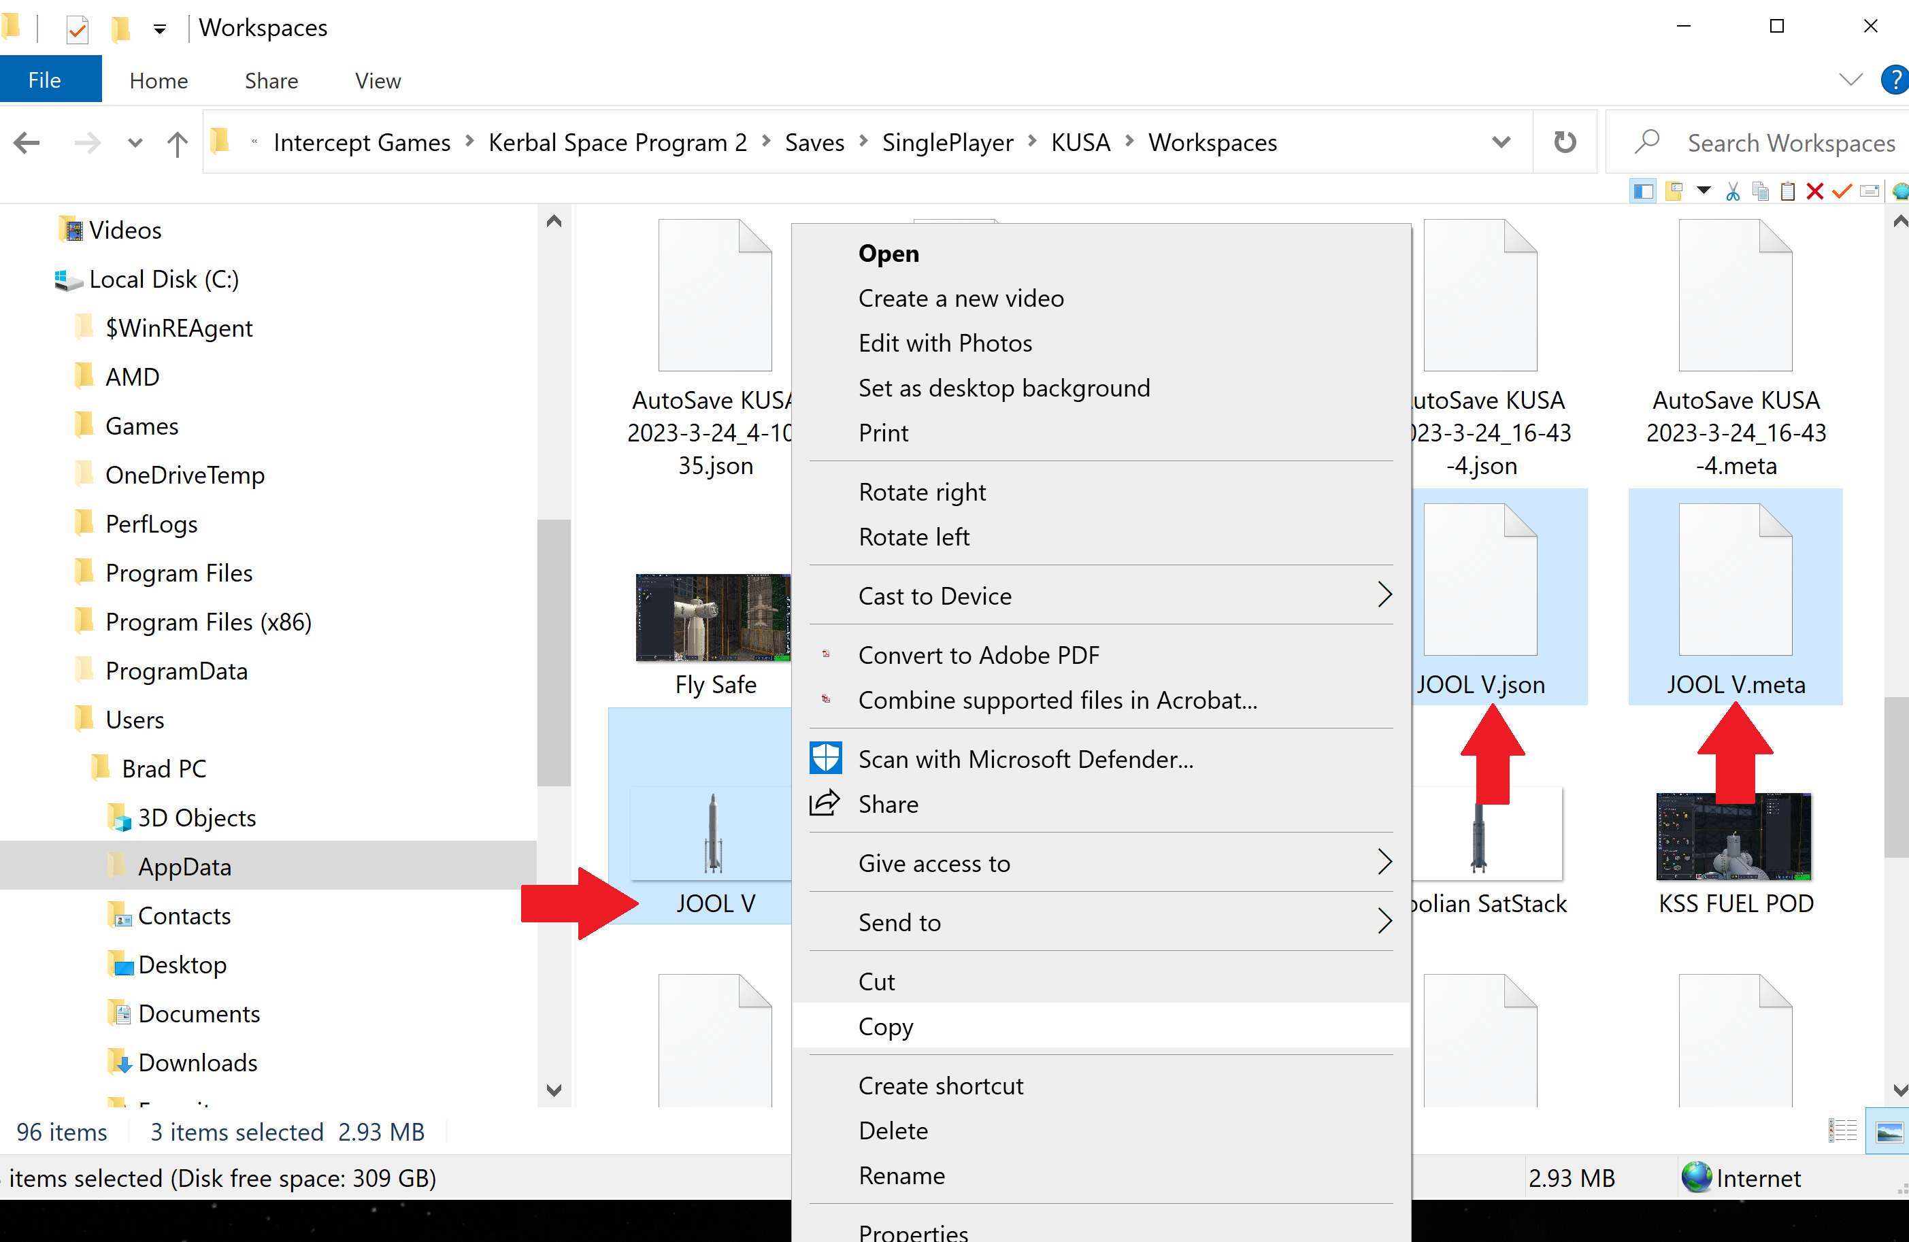The height and width of the screenshot is (1242, 1909).
Task: Click the Up one level arrow
Action: pos(178,143)
